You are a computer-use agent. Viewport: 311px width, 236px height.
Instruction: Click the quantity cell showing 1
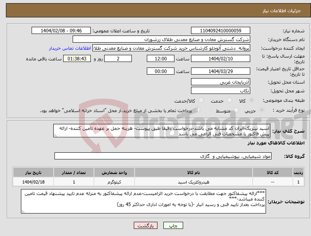(x=74, y=182)
